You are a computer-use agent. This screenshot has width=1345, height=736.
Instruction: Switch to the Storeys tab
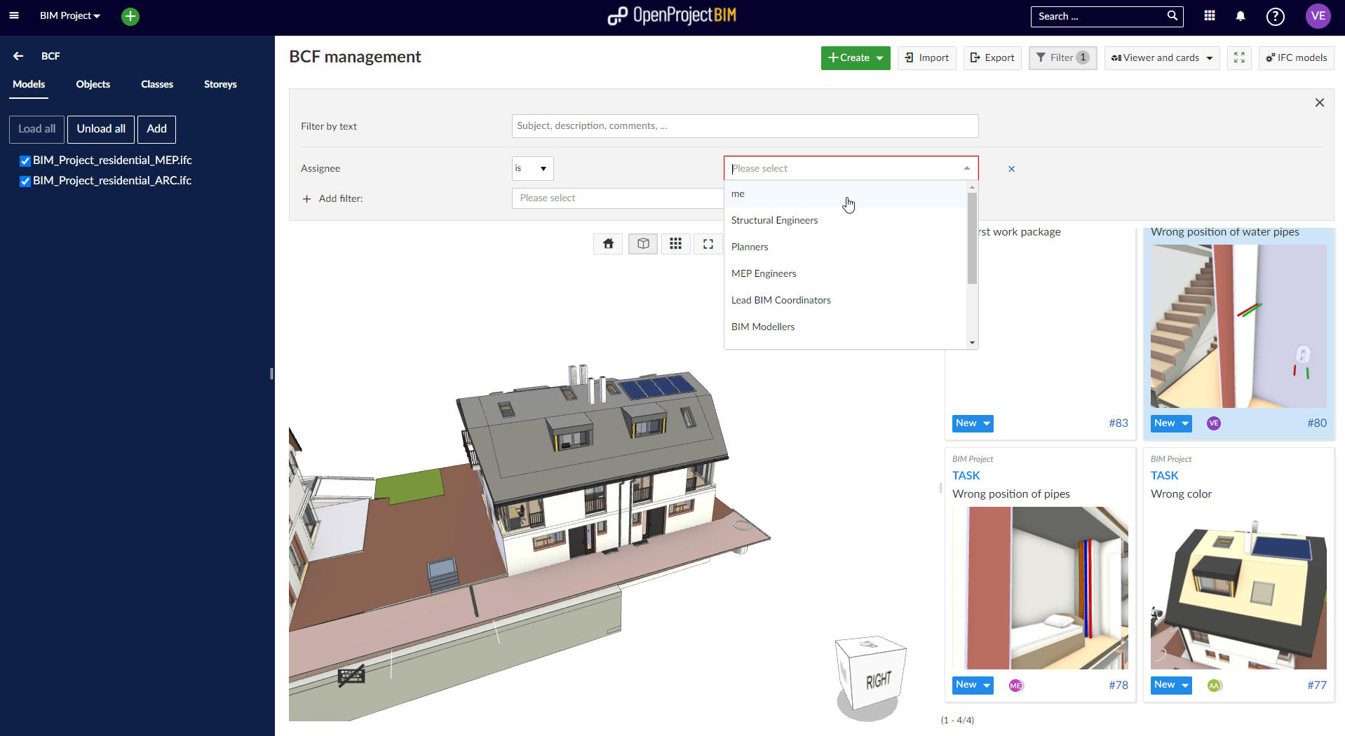(219, 84)
